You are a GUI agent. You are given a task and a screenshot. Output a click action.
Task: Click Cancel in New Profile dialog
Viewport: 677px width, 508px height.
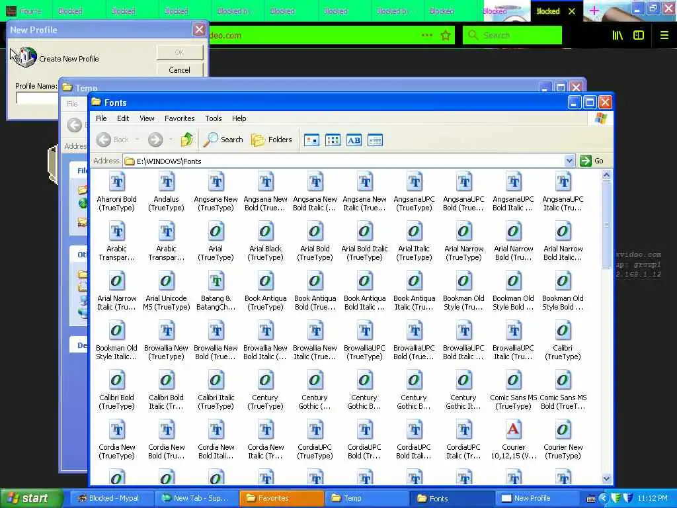(180, 70)
